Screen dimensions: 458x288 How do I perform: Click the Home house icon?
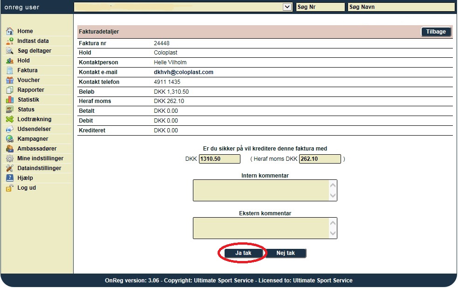(10, 31)
